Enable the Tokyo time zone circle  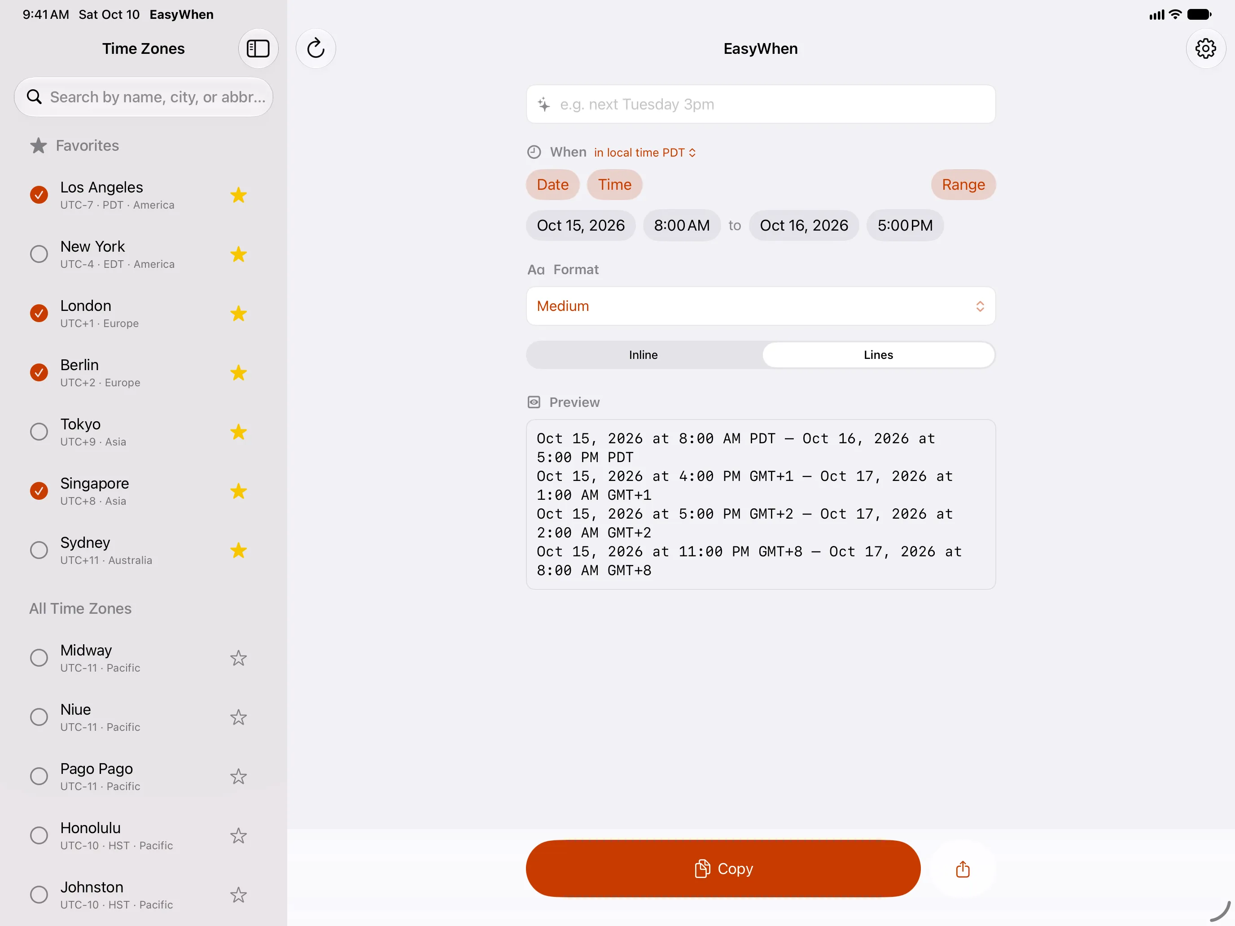point(39,432)
